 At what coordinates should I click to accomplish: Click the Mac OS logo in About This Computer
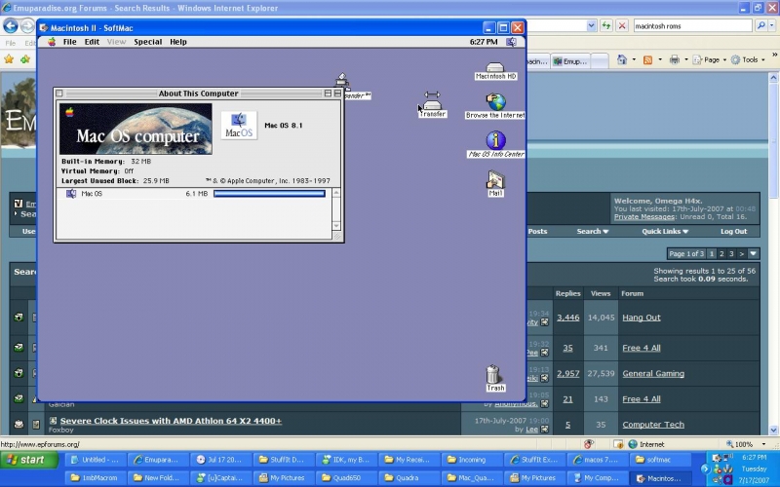(239, 126)
